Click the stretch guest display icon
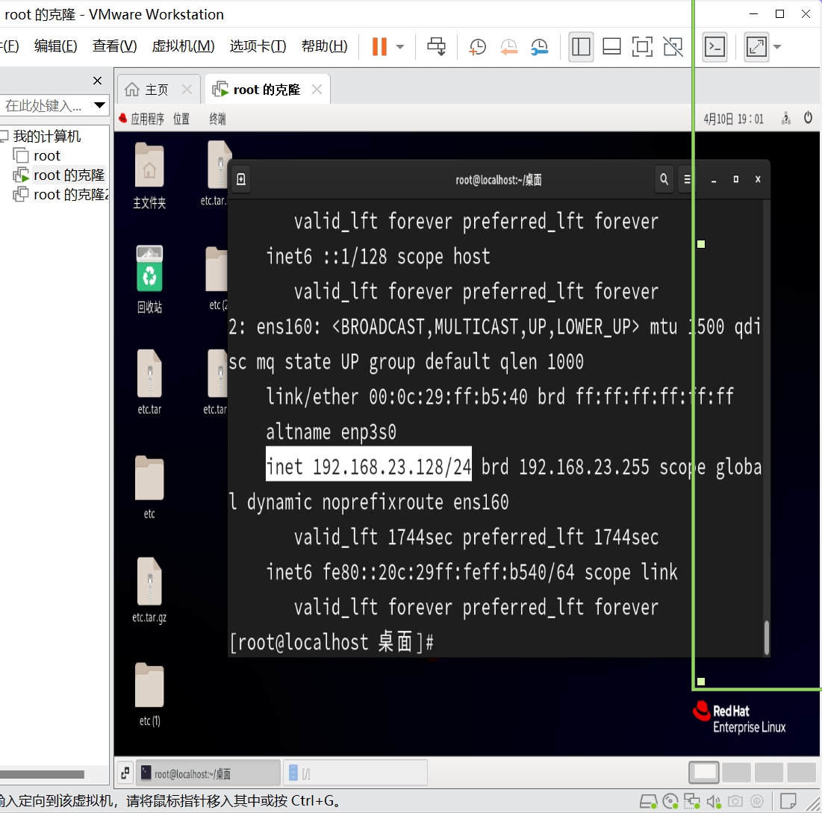 (x=756, y=46)
